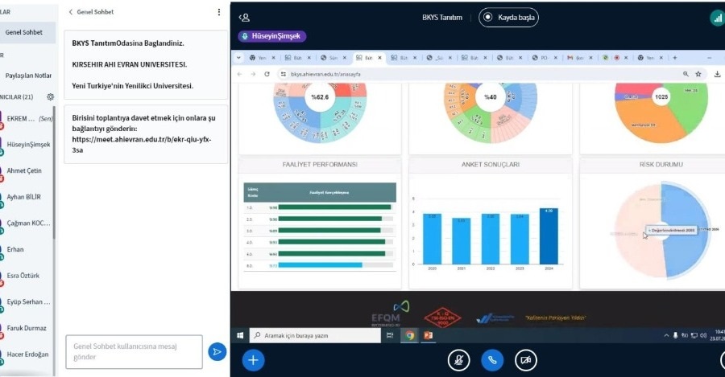Open the participants settings gear
Viewport: 725px width, 377px height.
pos(50,96)
